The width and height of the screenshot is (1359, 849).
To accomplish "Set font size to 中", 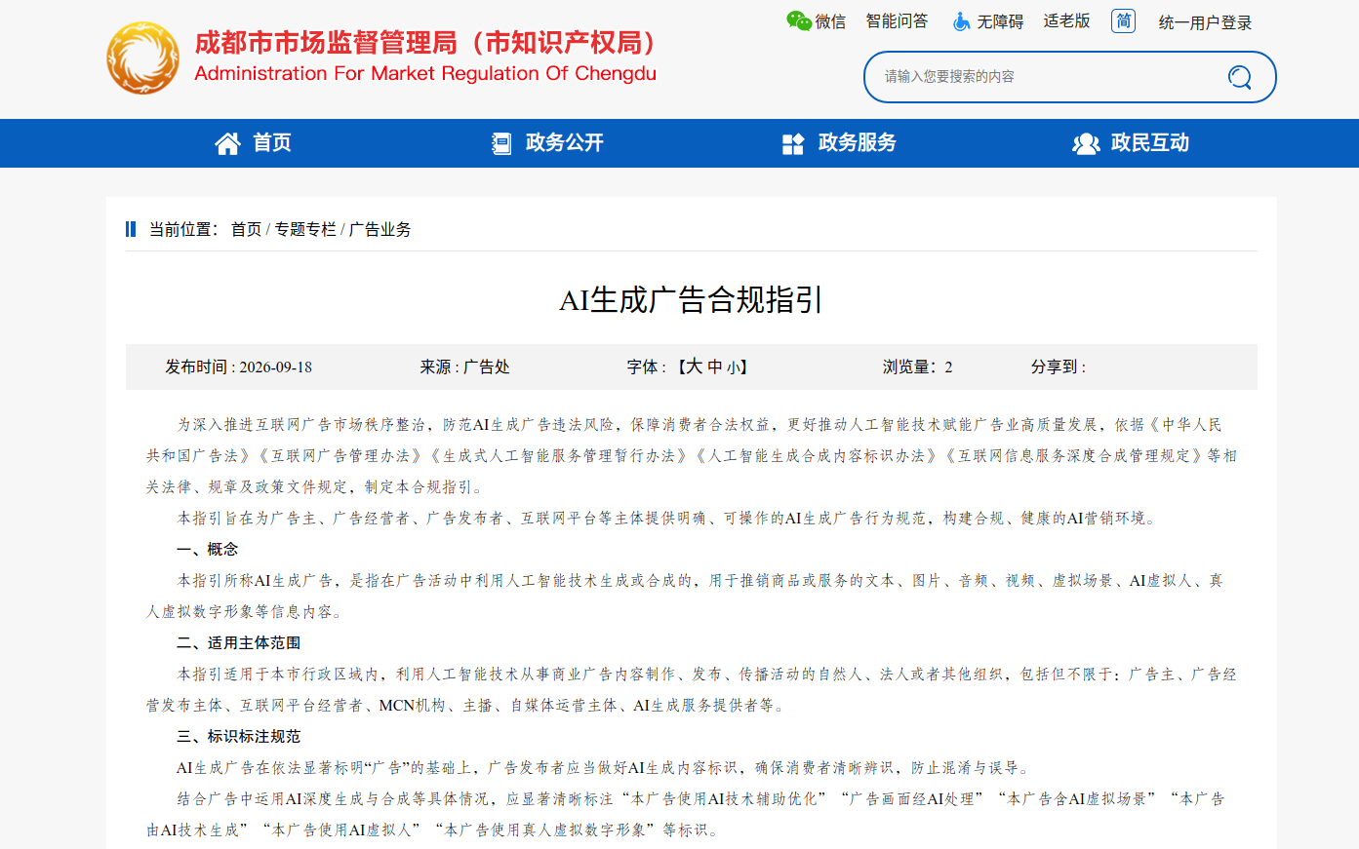I will pyautogui.click(x=715, y=367).
